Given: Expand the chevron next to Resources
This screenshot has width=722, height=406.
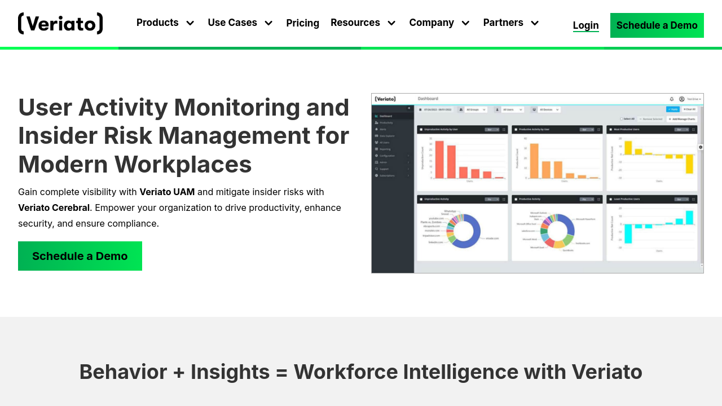Looking at the screenshot, I should coord(391,23).
